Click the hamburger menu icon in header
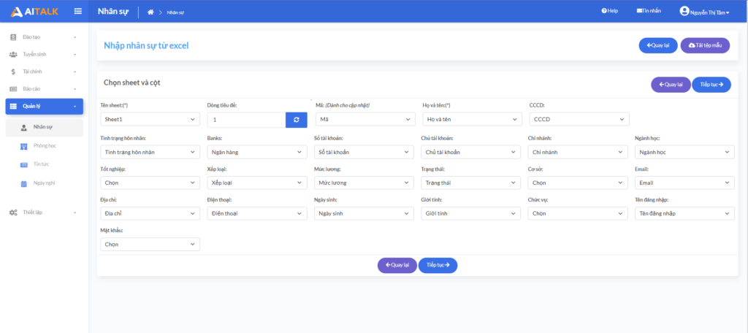The width and height of the screenshot is (748, 333). (77, 11)
